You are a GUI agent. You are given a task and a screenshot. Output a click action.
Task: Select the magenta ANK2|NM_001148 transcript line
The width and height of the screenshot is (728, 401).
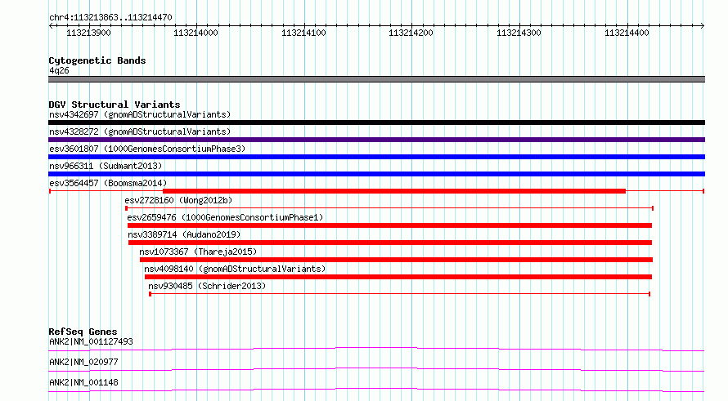tap(376, 390)
